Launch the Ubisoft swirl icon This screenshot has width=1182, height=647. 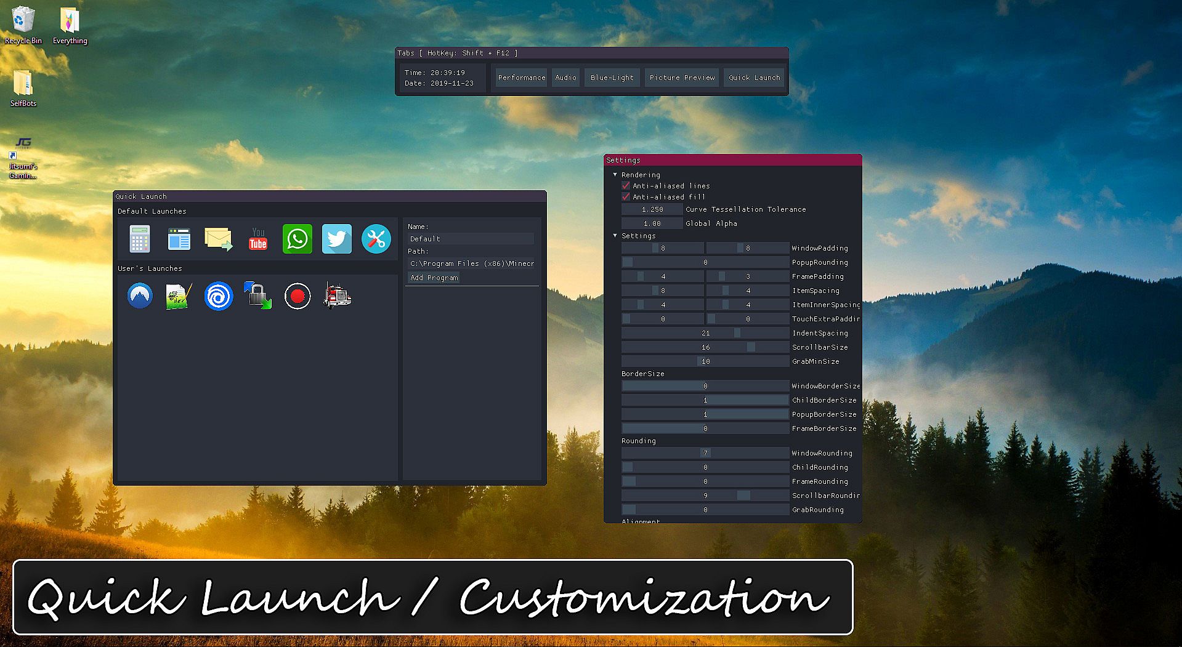tap(219, 296)
